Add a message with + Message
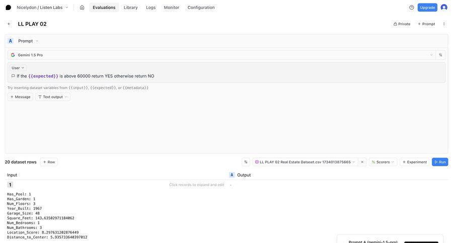Image resolution: width=453 pixels, height=243 pixels. [20, 97]
